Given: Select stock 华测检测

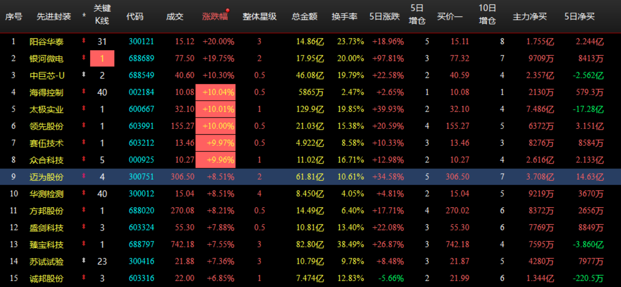Looking at the screenshot, I should 47,194.
